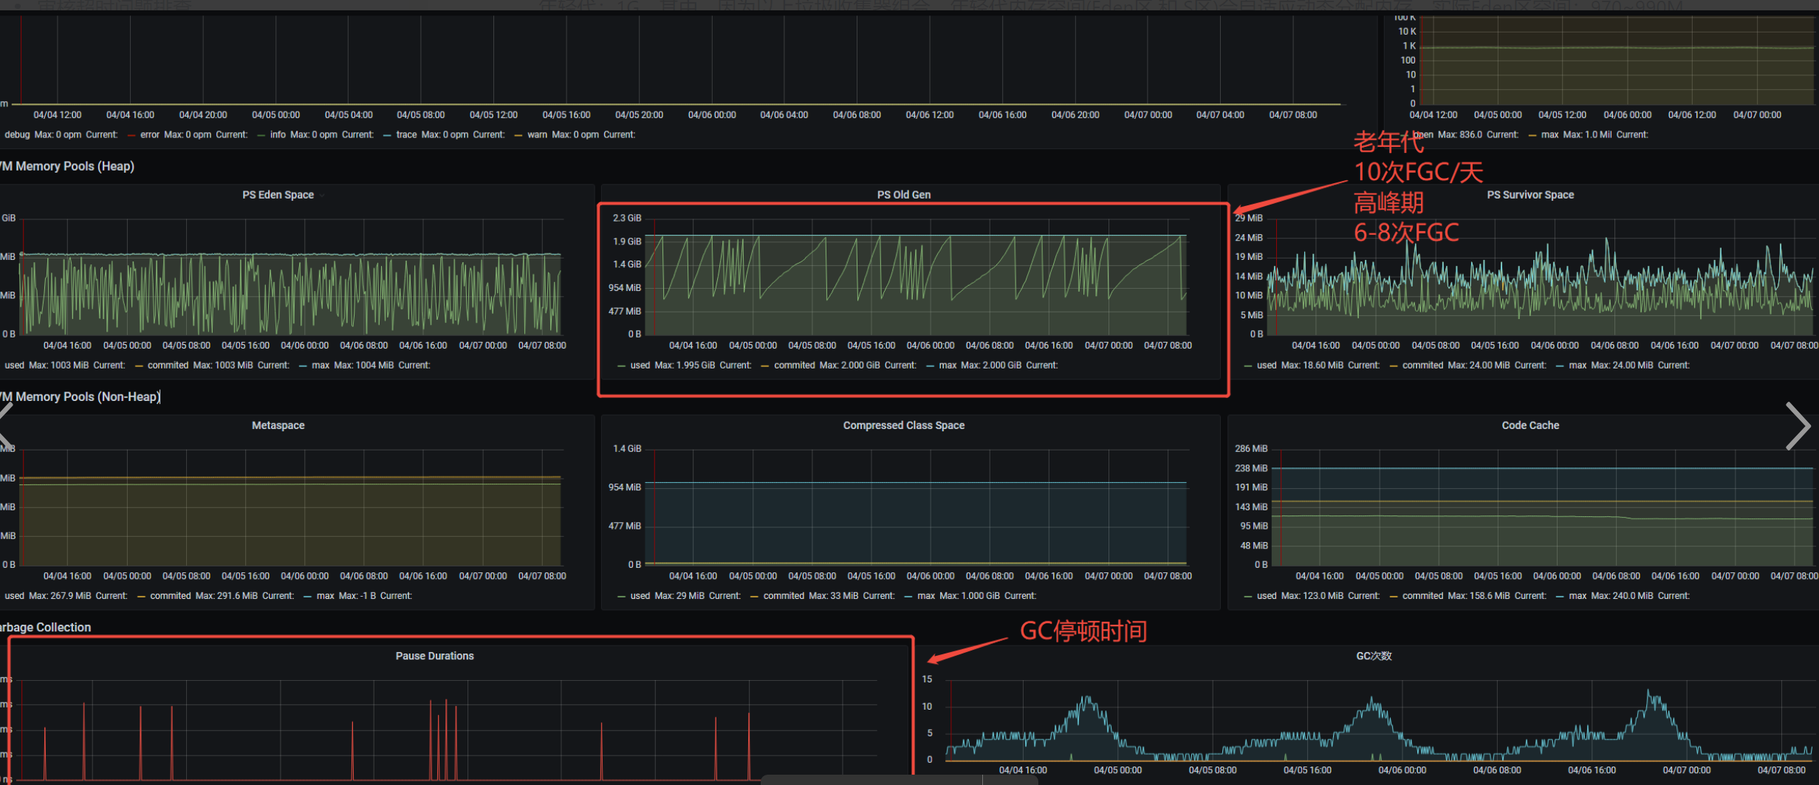Viewport: 1819px width, 785px height.
Task: Toggle the warn series in the log legend
Action: (x=537, y=134)
